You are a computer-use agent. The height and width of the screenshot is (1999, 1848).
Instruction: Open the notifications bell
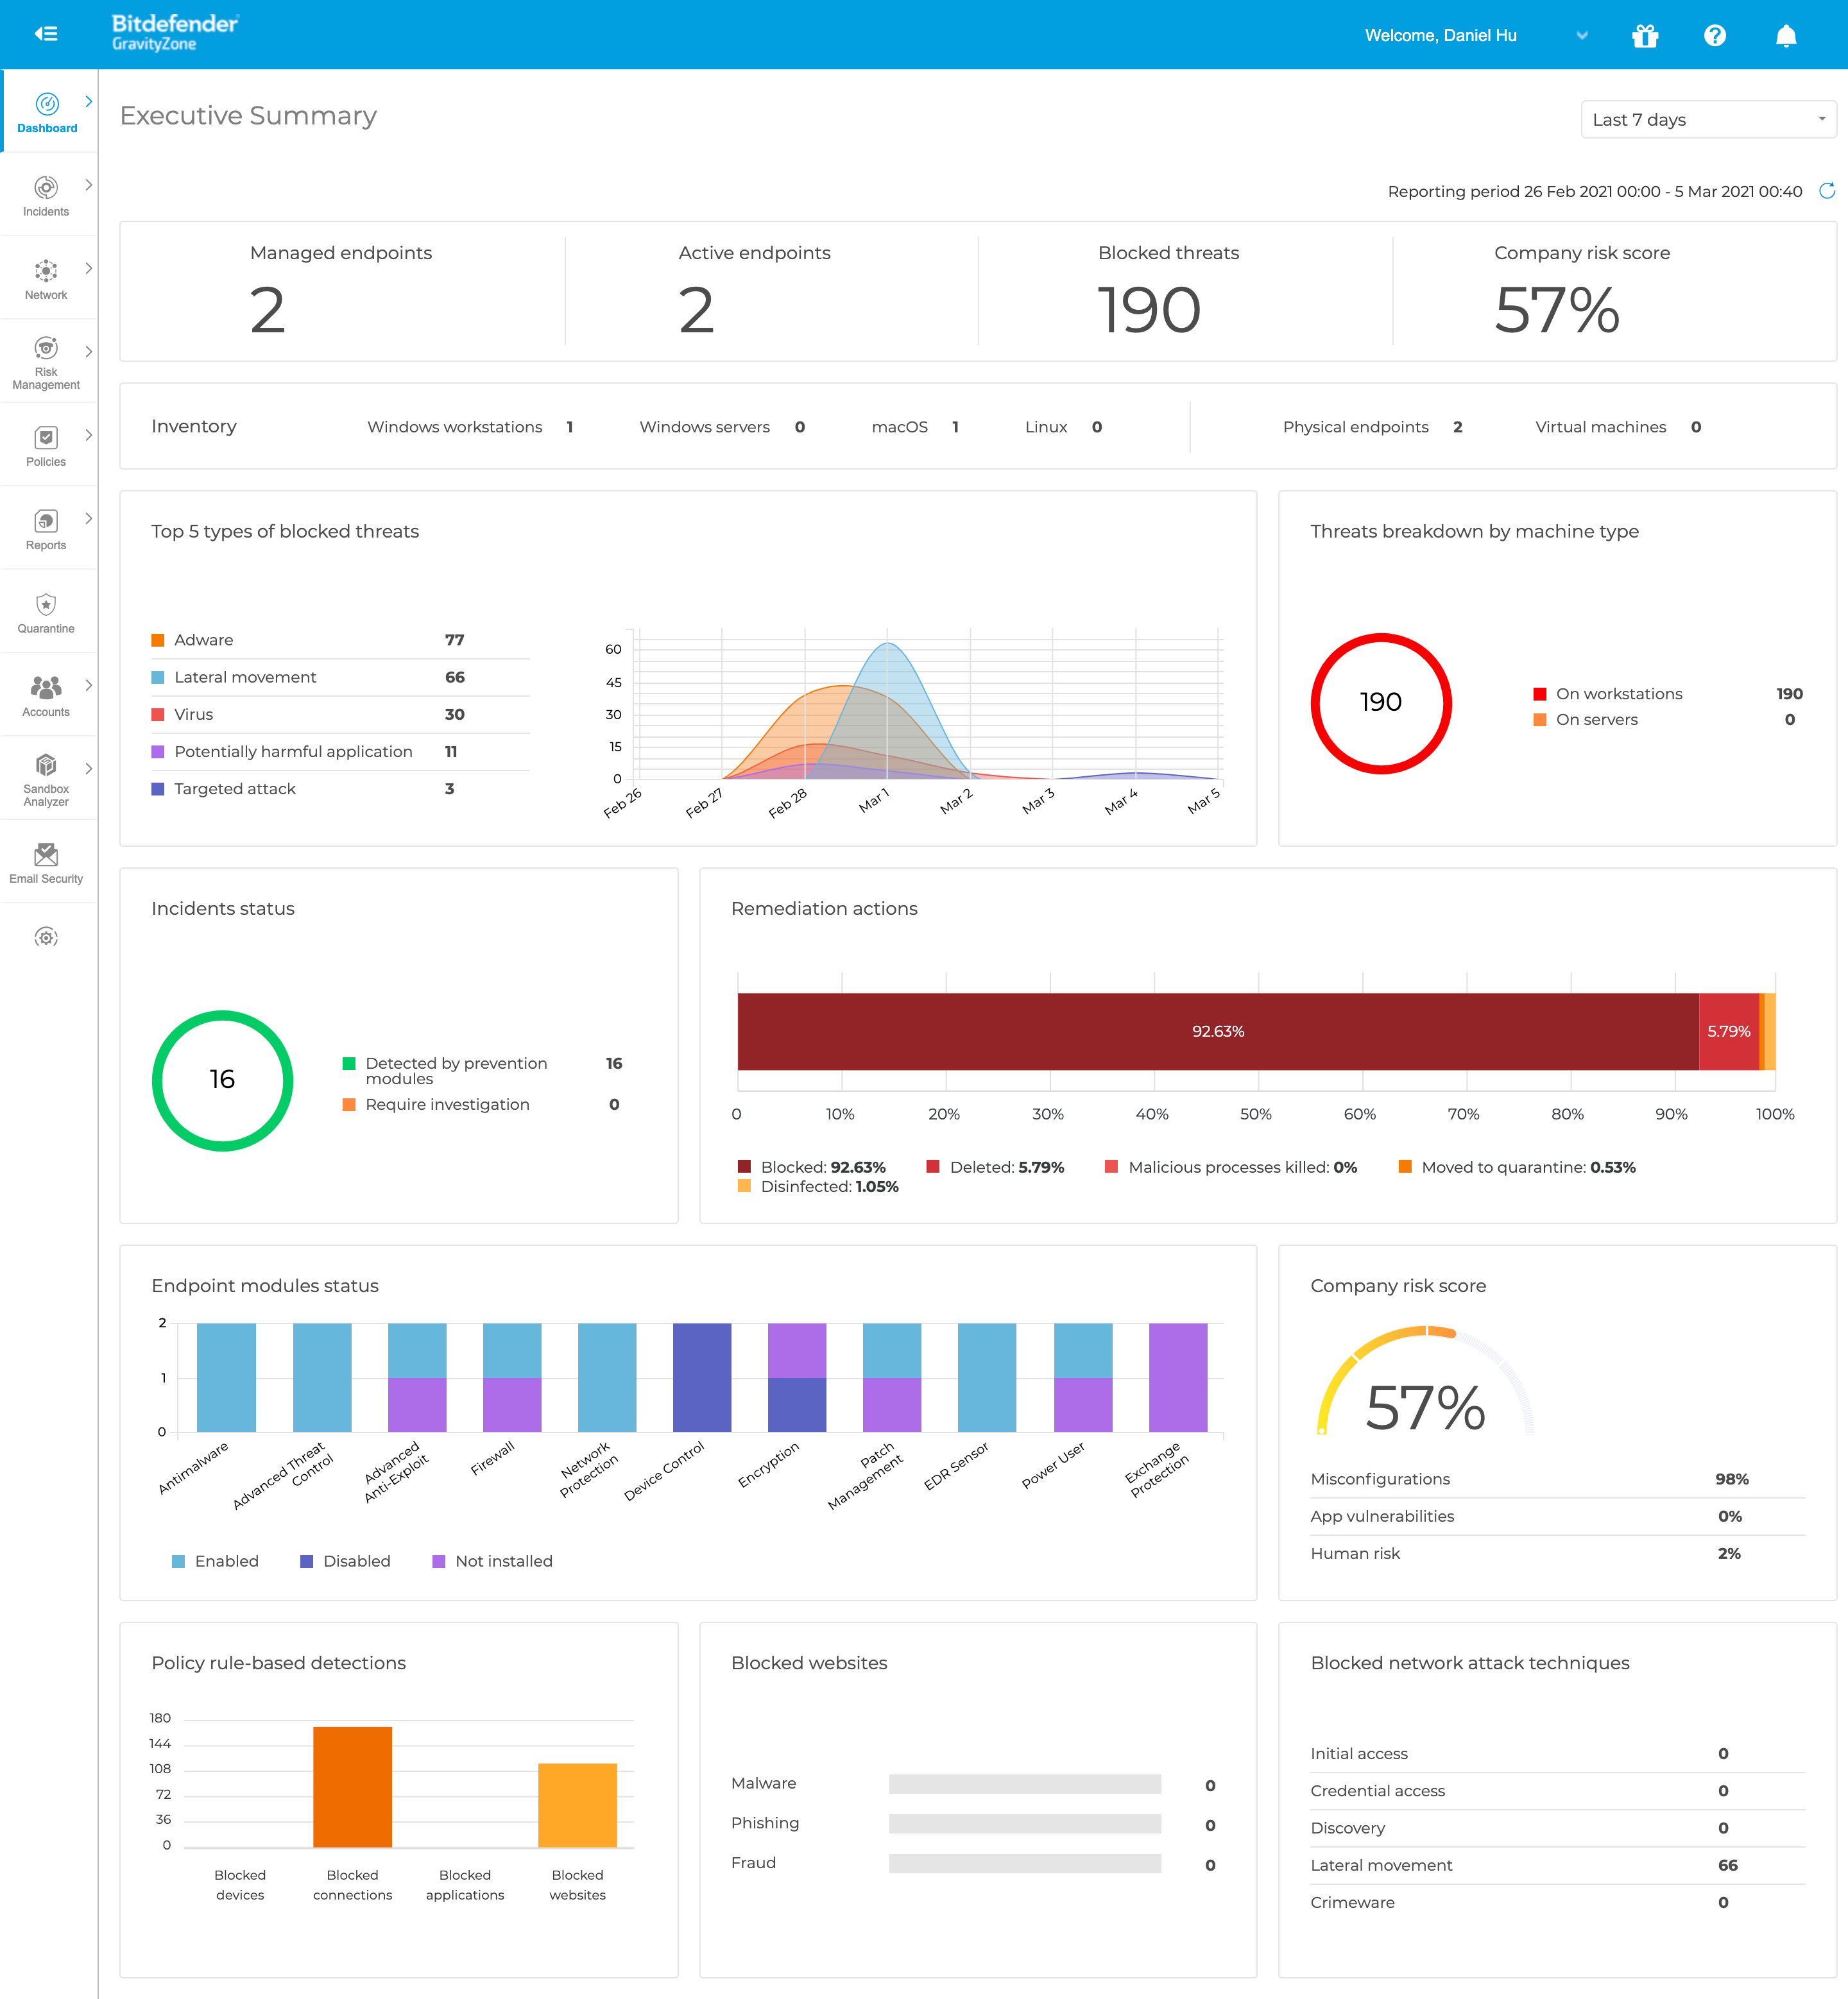1786,36
